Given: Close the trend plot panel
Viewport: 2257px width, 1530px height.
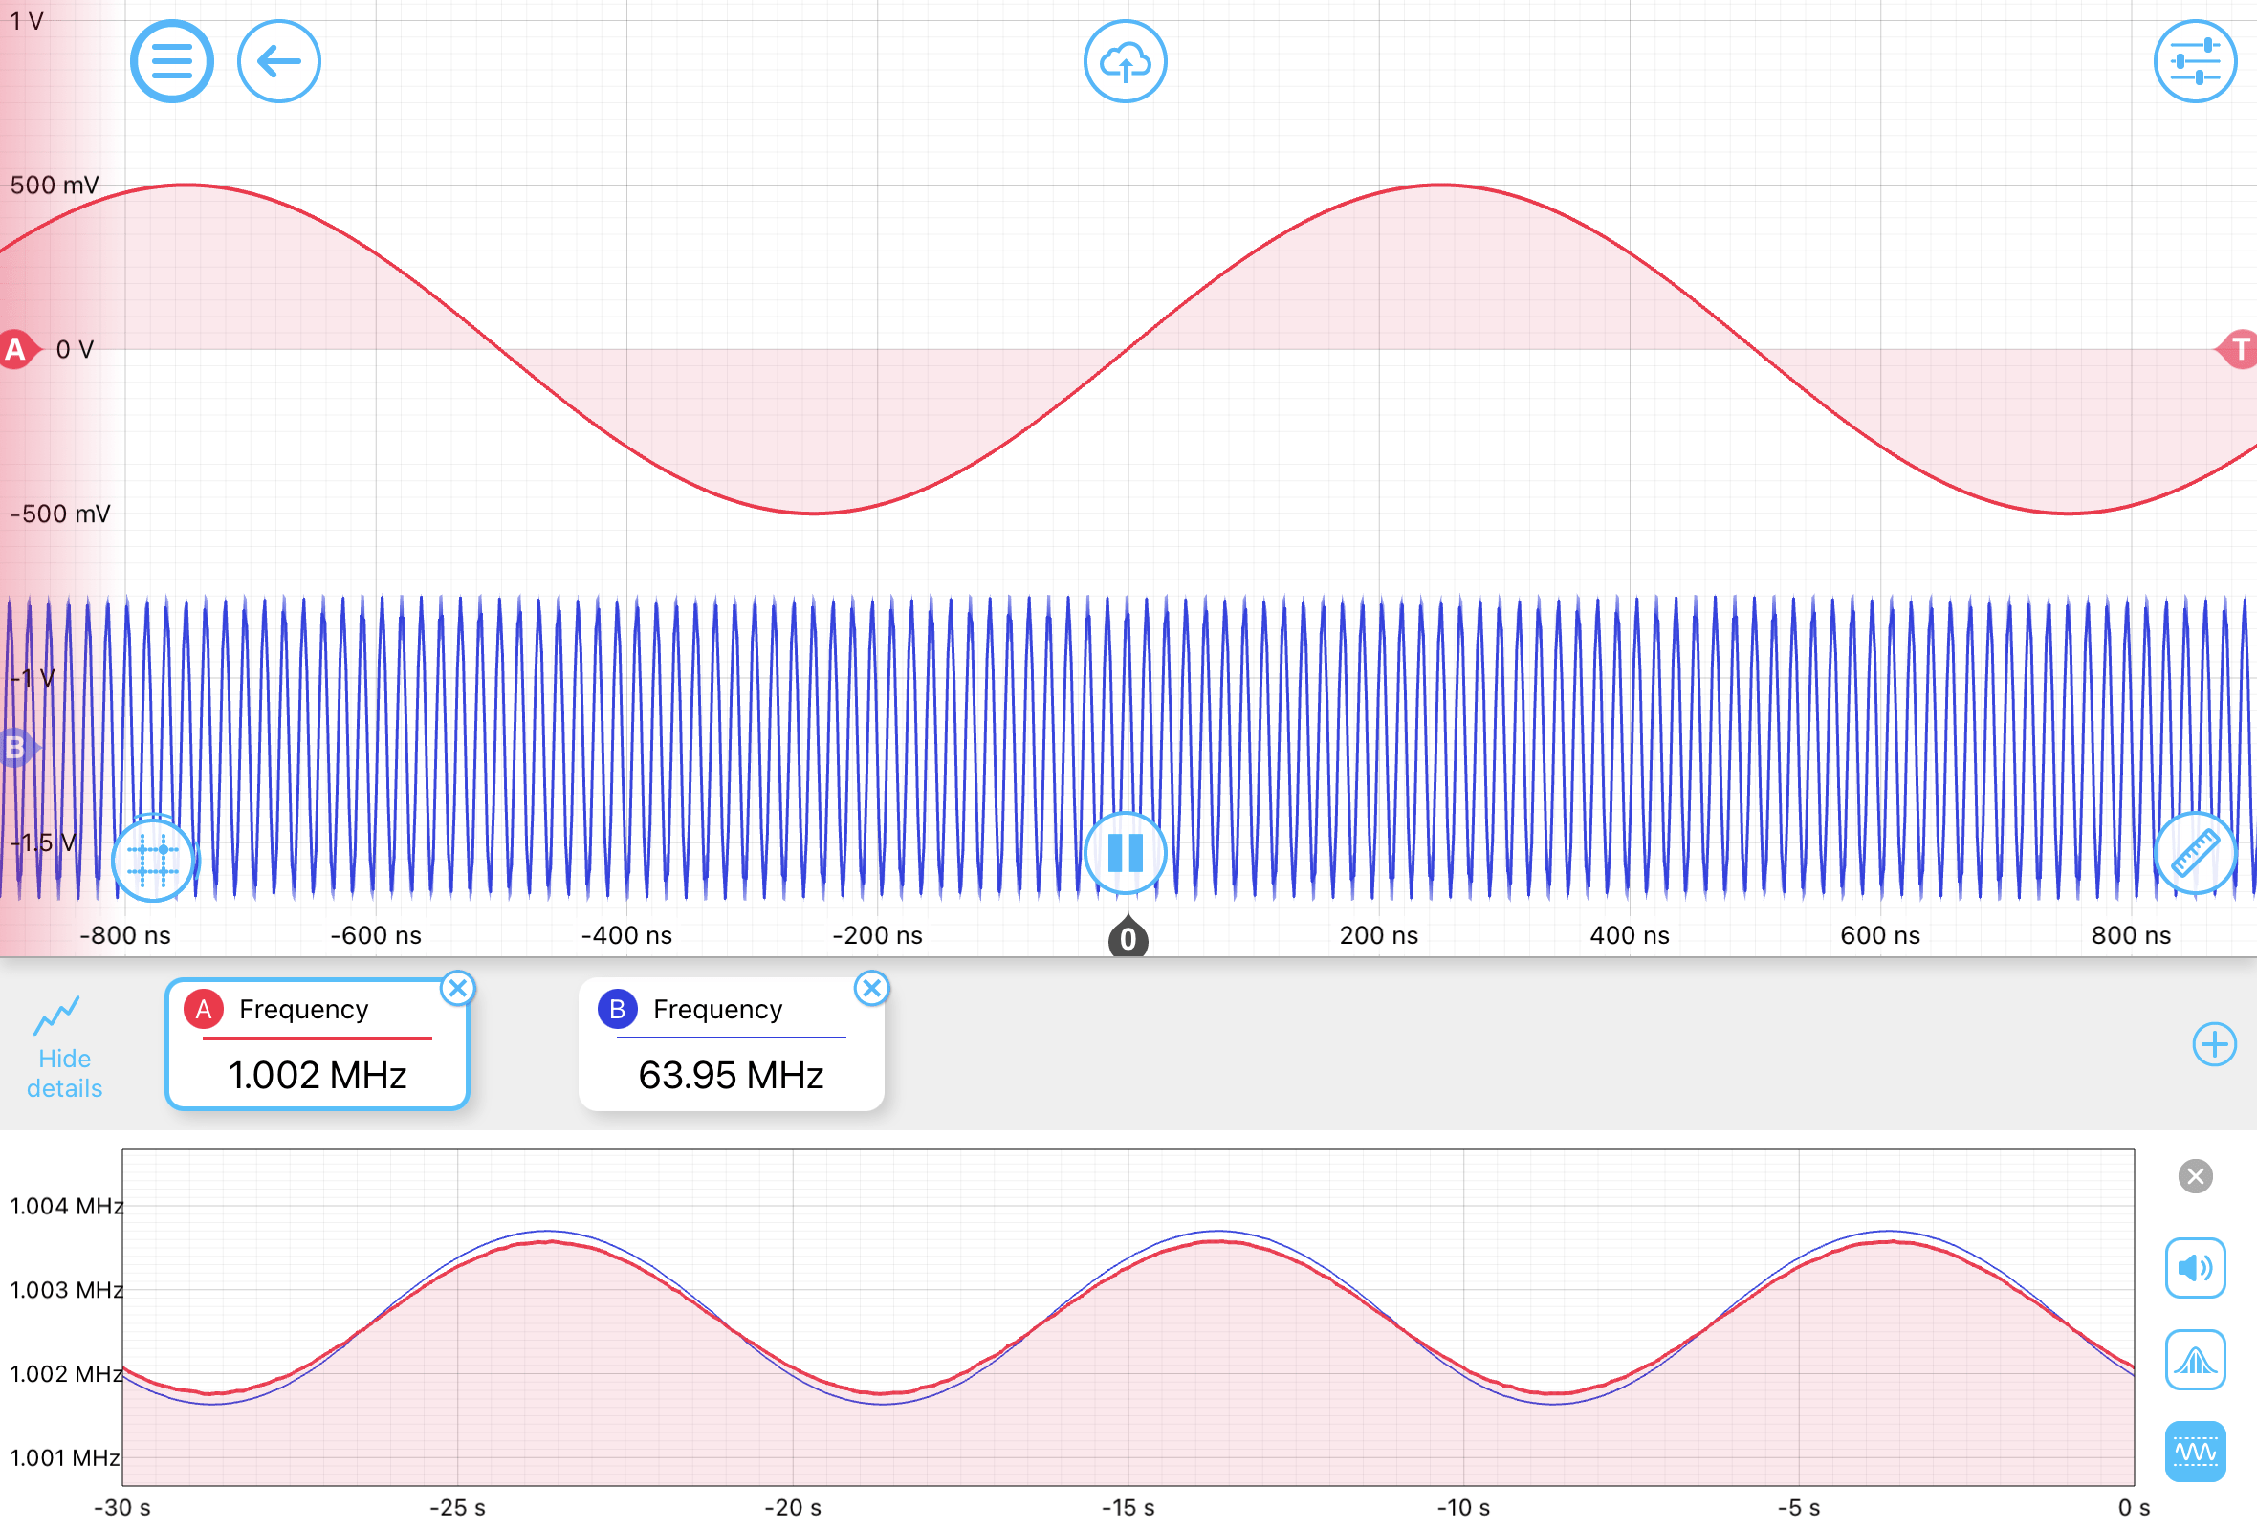Looking at the screenshot, I should pyautogui.click(x=2194, y=1175).
